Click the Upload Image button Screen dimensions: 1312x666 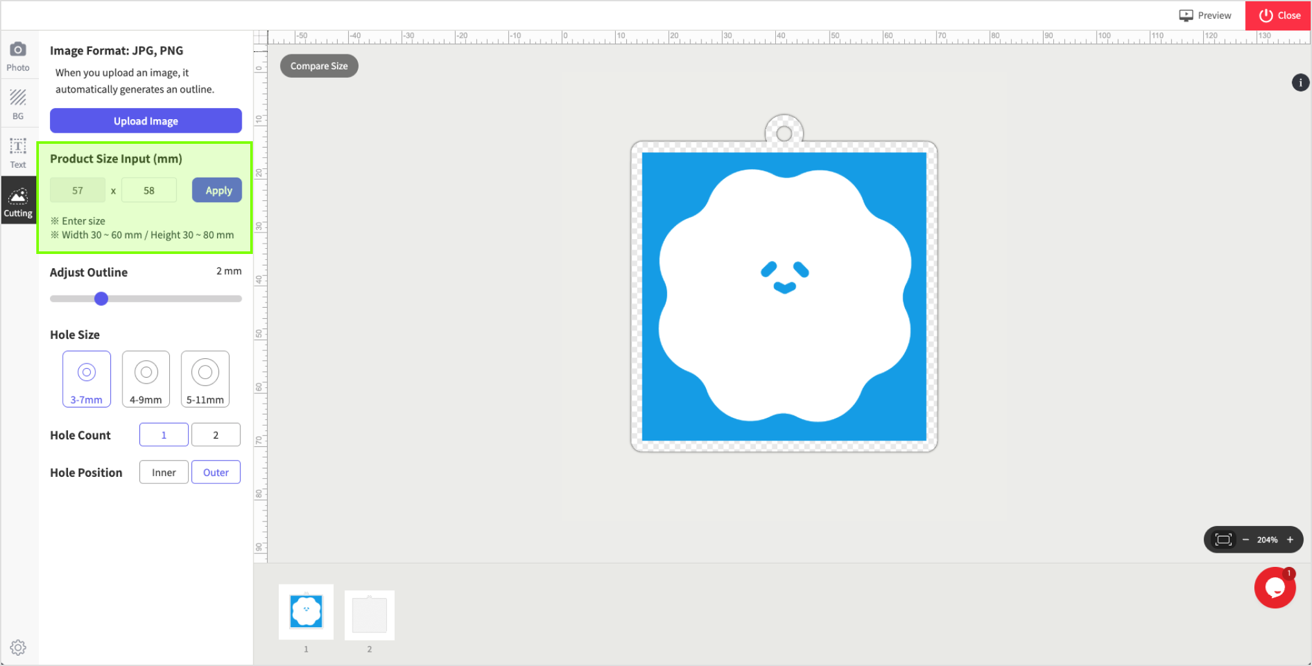[x=146, y=121]
